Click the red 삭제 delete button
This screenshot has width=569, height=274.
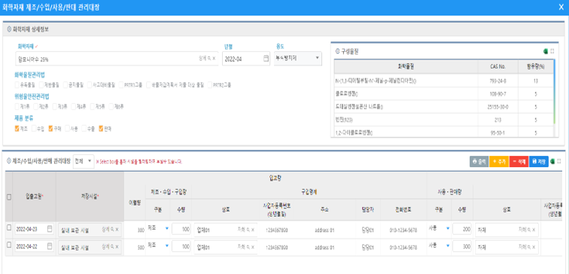coord(519,162)
